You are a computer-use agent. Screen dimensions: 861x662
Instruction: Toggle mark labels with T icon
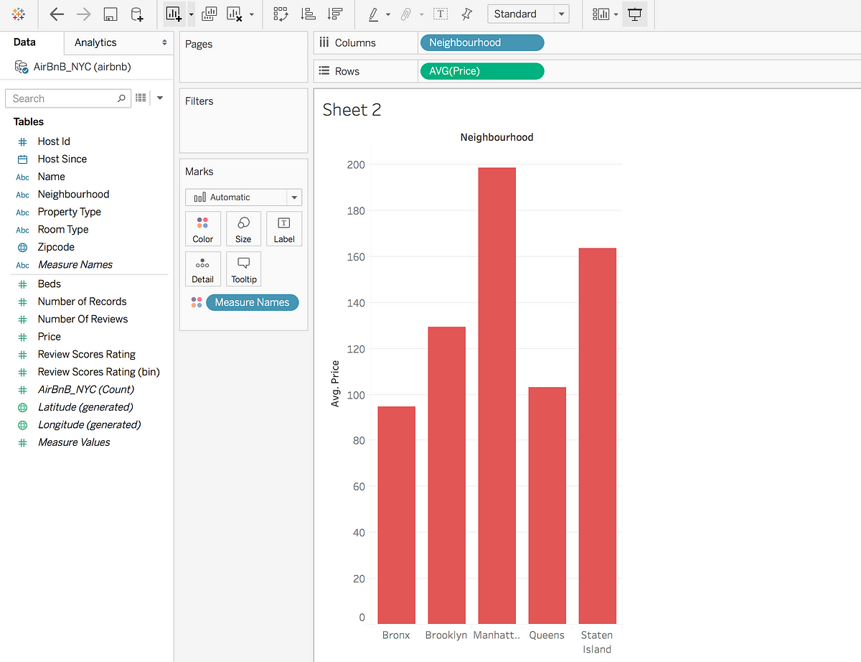point(441,14)
